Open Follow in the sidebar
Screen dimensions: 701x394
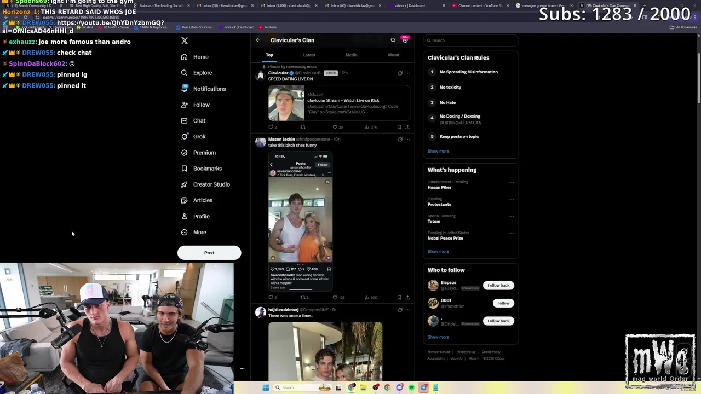click(x=196, y=105)
